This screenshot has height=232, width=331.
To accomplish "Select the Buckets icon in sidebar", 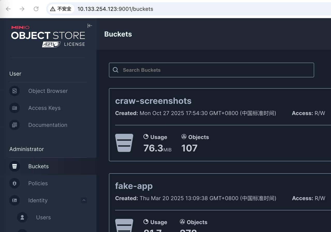I will point(14,166).
